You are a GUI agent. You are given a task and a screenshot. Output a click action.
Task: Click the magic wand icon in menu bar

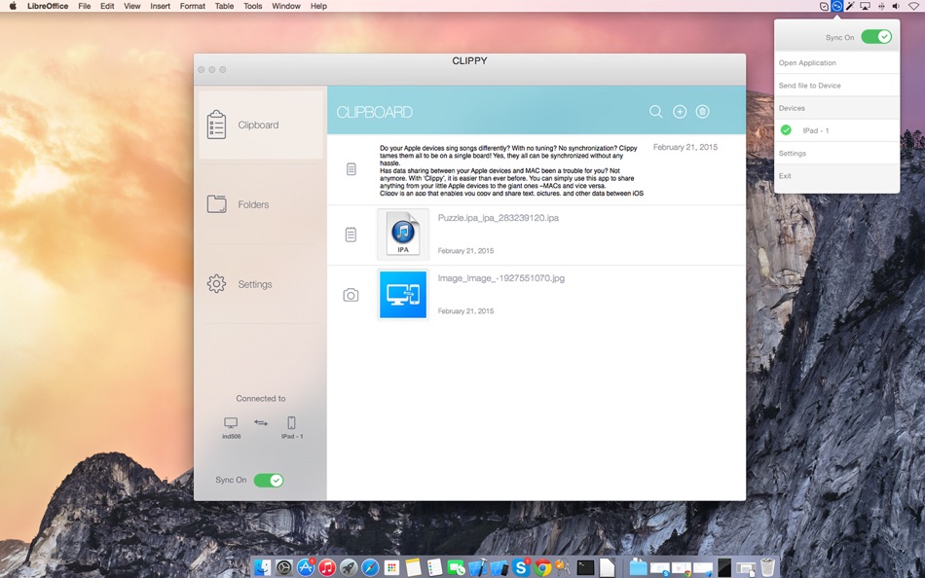pyautogui.click(x=850, y=6)
